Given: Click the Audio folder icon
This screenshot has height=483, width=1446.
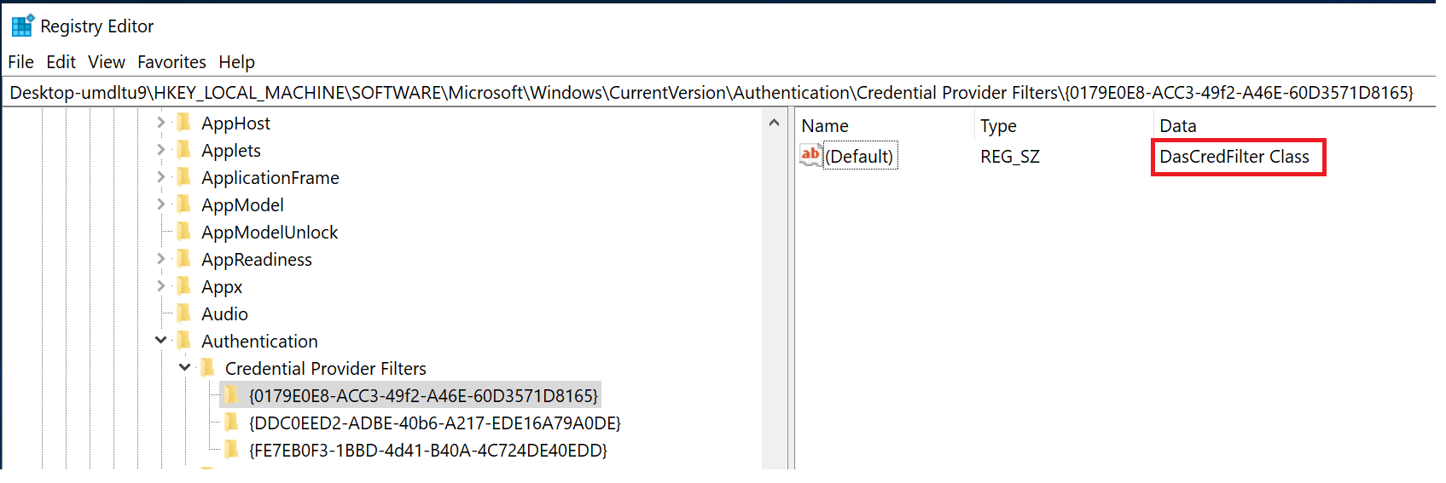Looking at the screenshot, I should [183, 313].
